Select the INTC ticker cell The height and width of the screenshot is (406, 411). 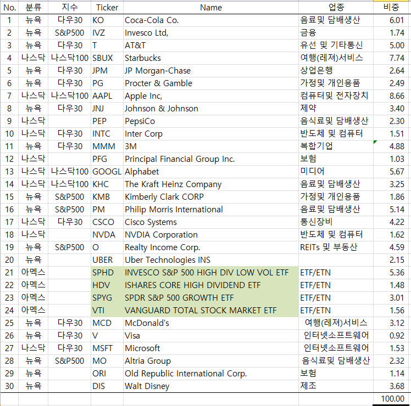point(107,133)
